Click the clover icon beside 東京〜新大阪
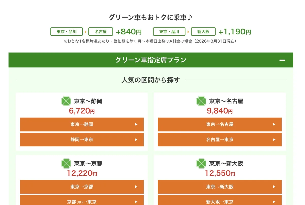Viewport: 305px width, 205px height. 201,163
